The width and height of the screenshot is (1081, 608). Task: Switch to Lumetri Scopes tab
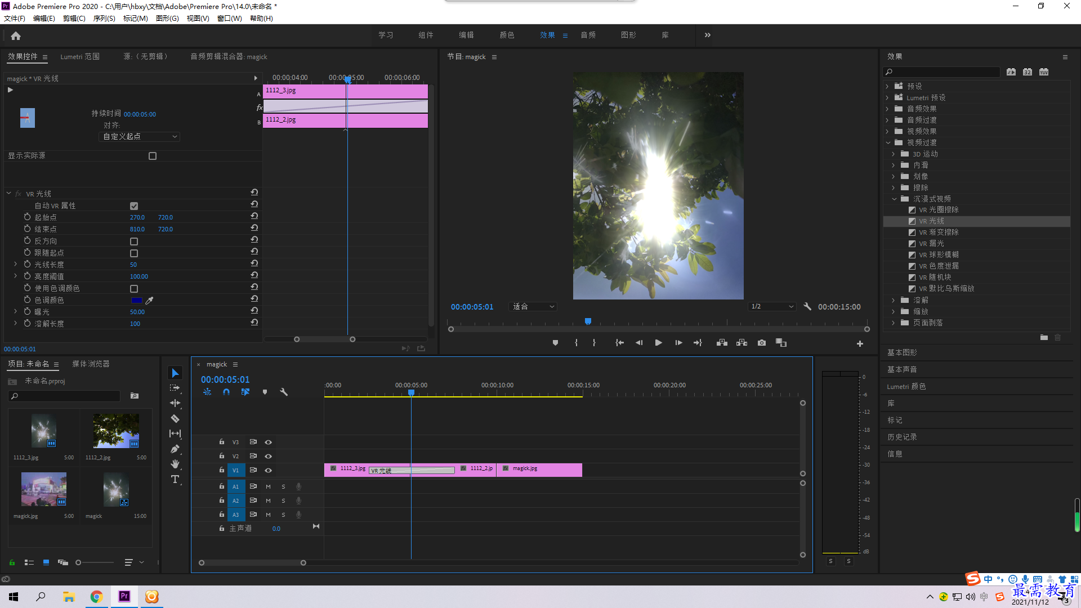(80, 57)
